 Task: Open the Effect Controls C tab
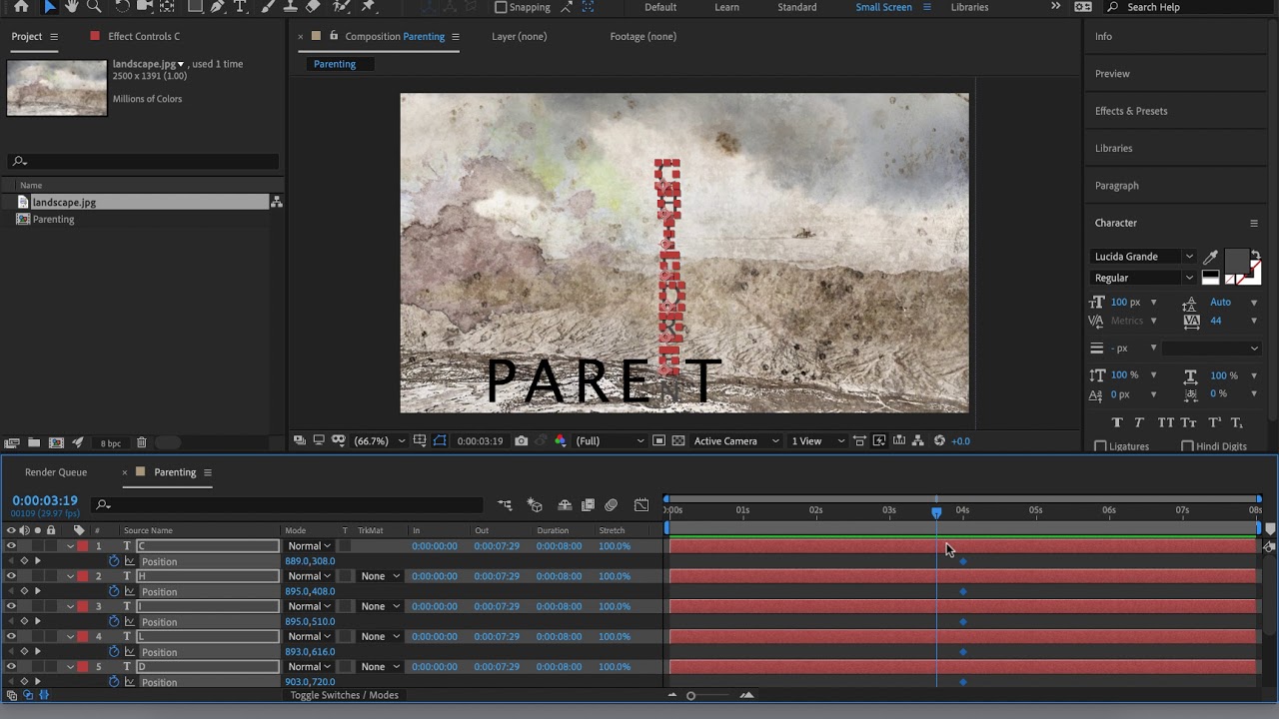tap(144, 36)
